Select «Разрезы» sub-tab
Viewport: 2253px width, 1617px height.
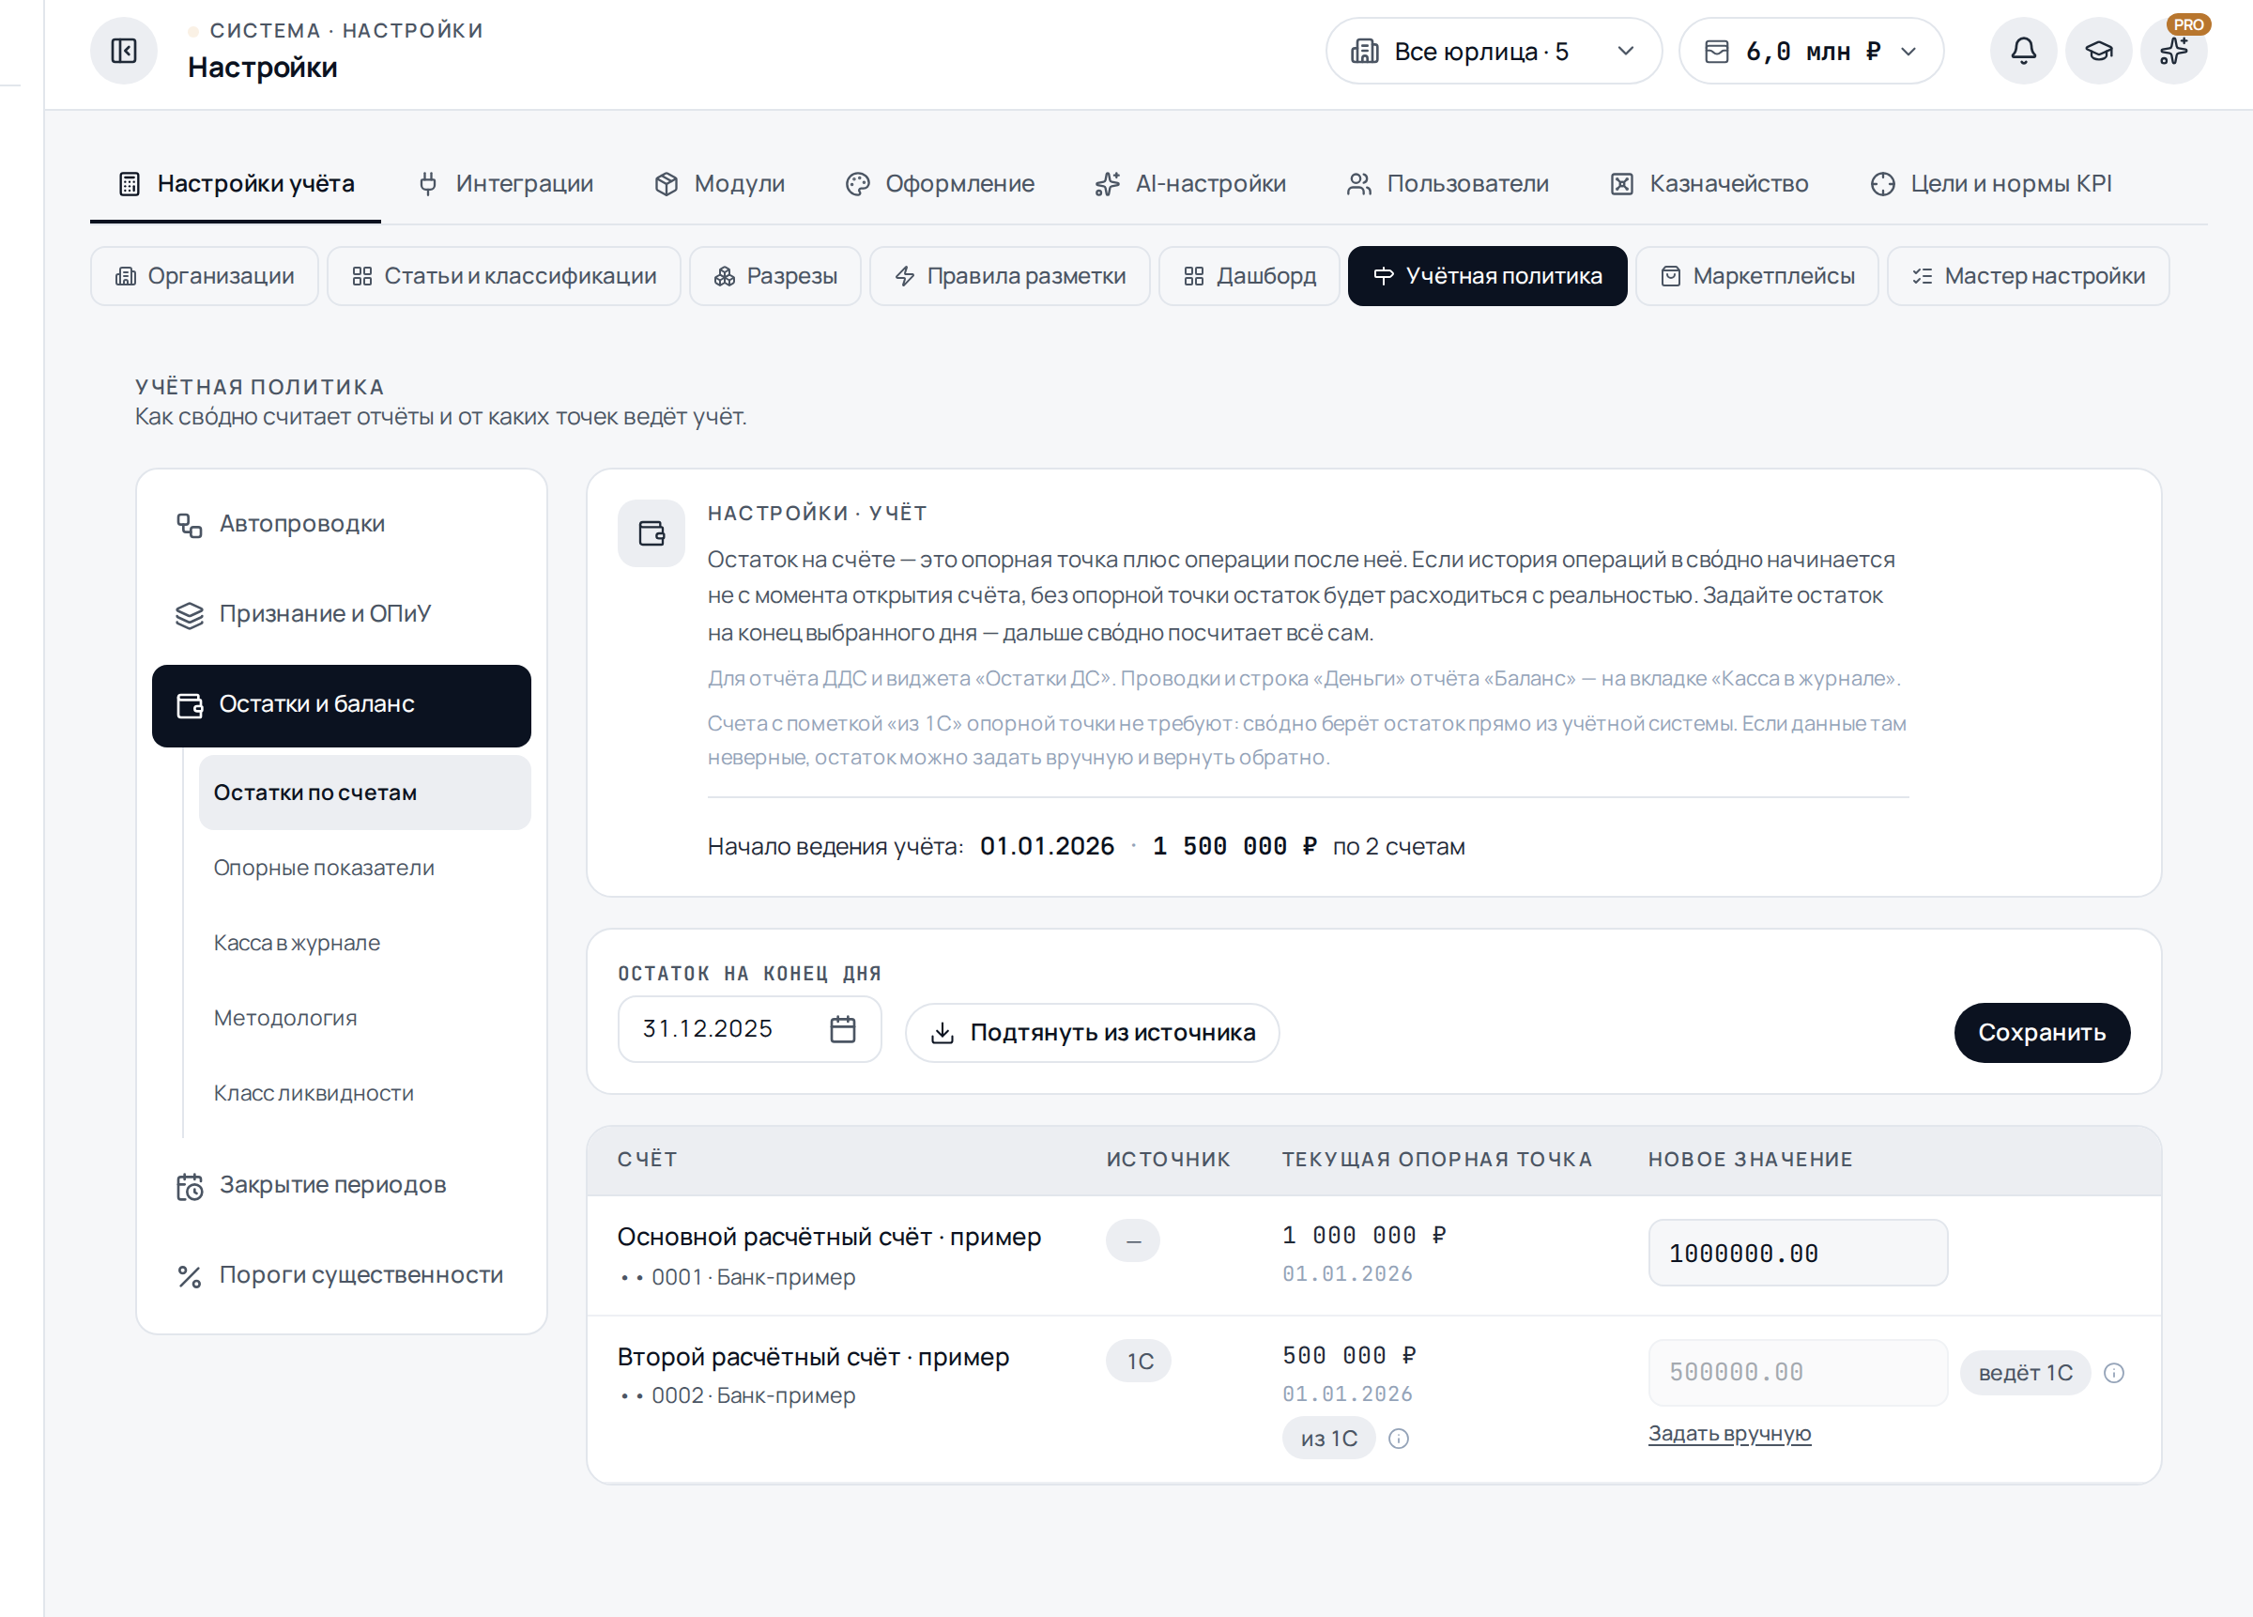point(775,276)
